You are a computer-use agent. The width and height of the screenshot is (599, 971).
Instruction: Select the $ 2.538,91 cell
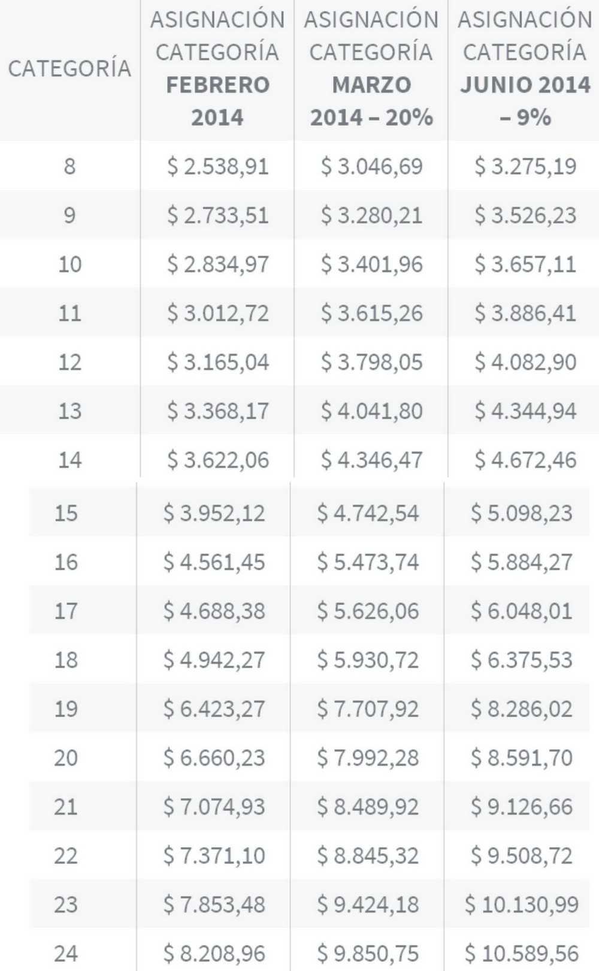tap(217, 166)
